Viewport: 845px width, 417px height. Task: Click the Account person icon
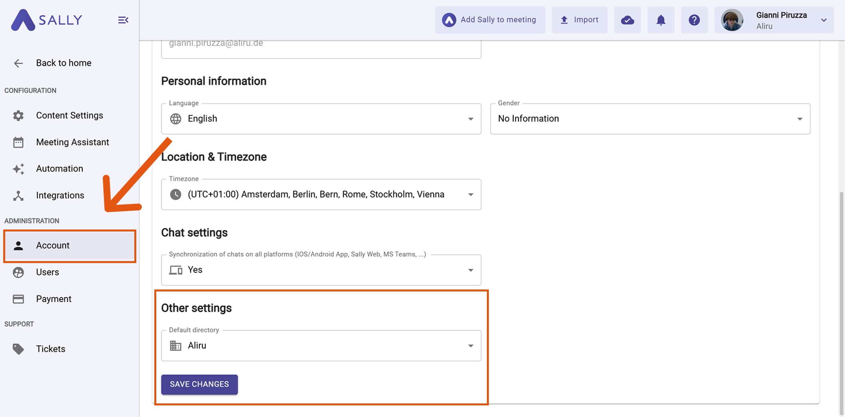18,245
